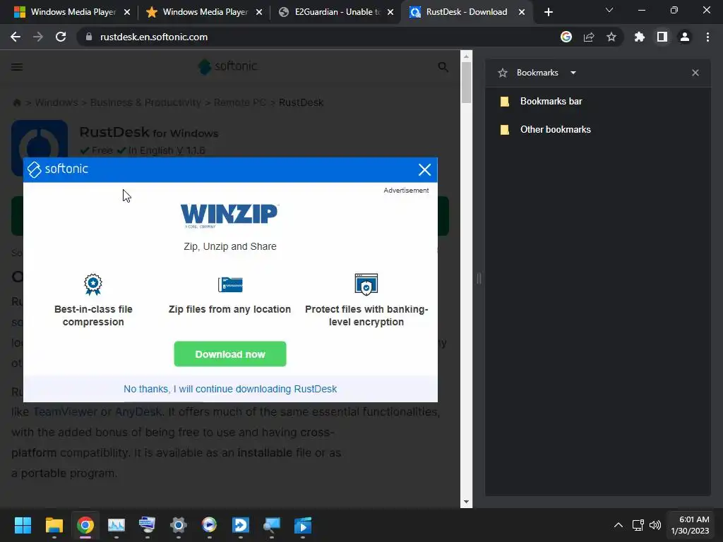Open the clock showing 6:01 AM
Viewport: 723px width, 542px height.
(x=690, y=525)
